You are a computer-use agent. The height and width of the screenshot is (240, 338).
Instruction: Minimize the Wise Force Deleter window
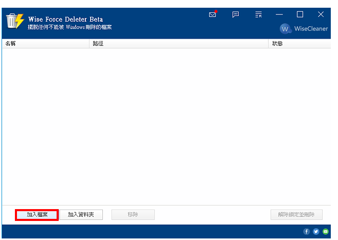pyautogui.click(x=279, y=14)
